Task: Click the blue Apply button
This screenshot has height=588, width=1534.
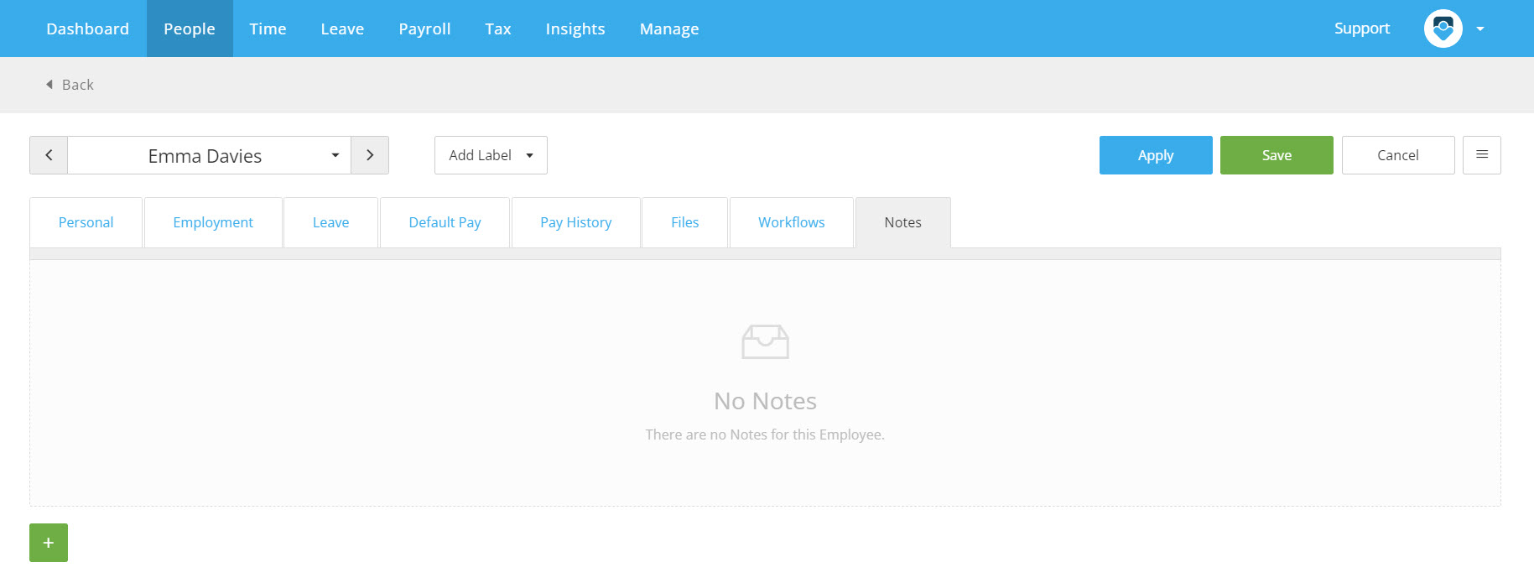Action: [1156, 155]
